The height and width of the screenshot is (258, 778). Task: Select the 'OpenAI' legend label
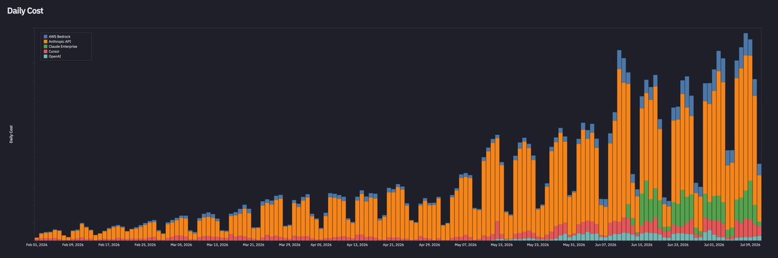[x=54, y=56]
